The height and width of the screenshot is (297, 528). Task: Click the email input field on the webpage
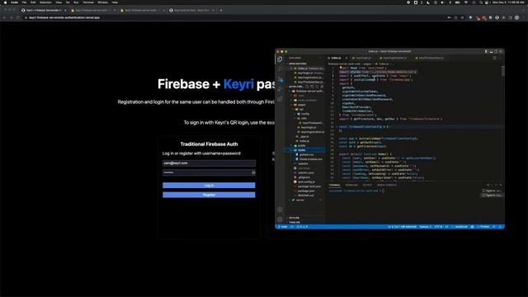(x=209, y=163)
